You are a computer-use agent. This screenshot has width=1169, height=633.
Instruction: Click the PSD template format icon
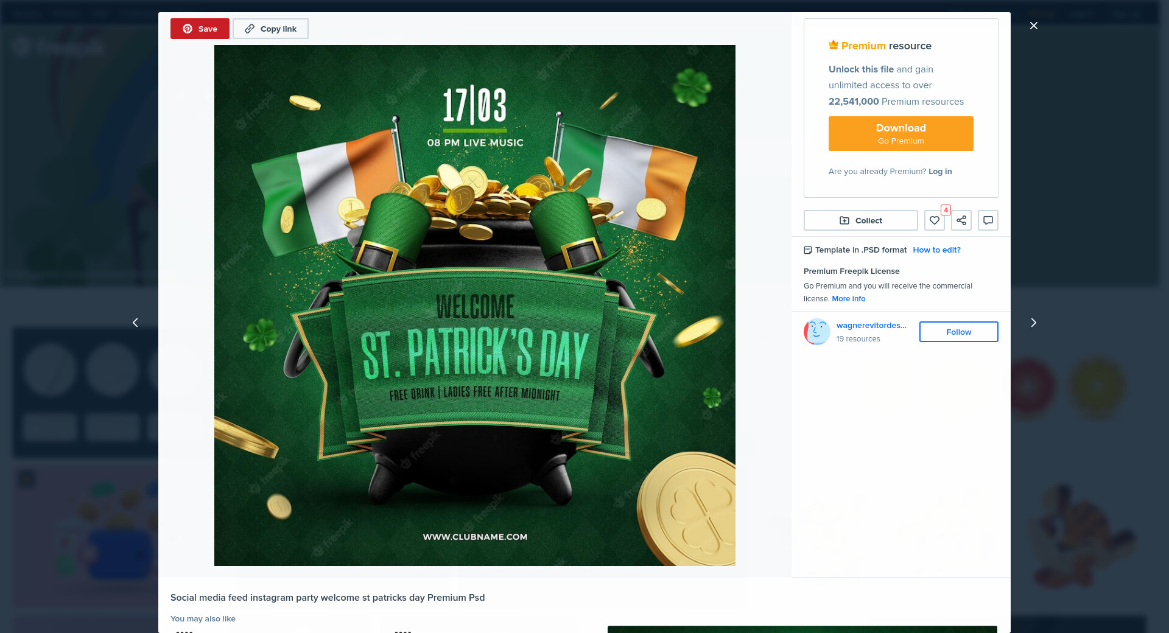point(808,250)
